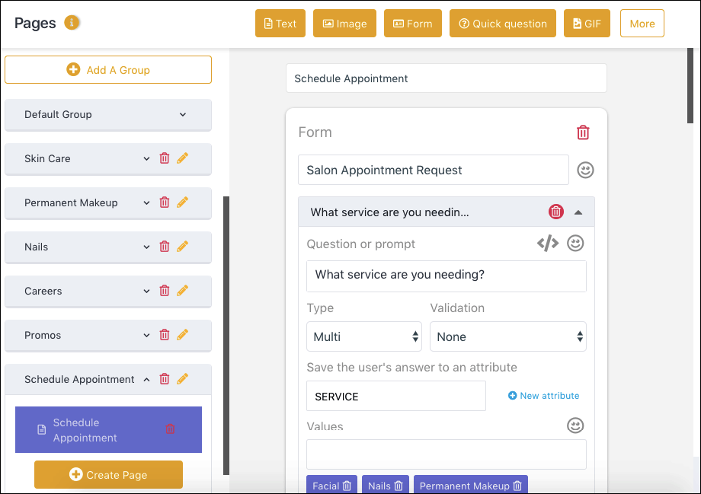Image resolution: width=701 pixels, height=494 pixels.
Task: Click the main editor scrollbar
Action: click(x=690, y=85)
